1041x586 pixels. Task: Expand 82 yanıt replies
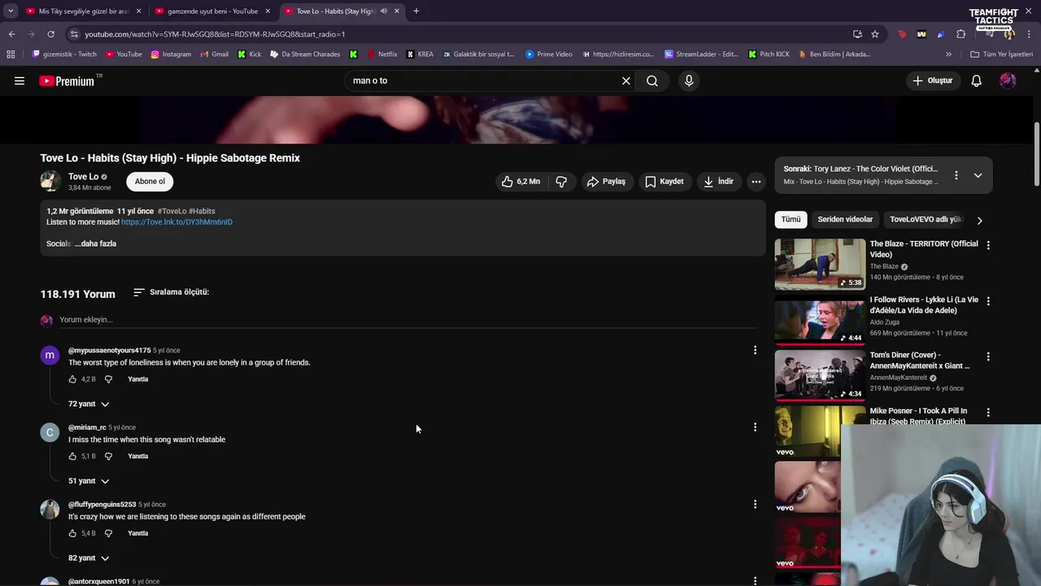89,558
